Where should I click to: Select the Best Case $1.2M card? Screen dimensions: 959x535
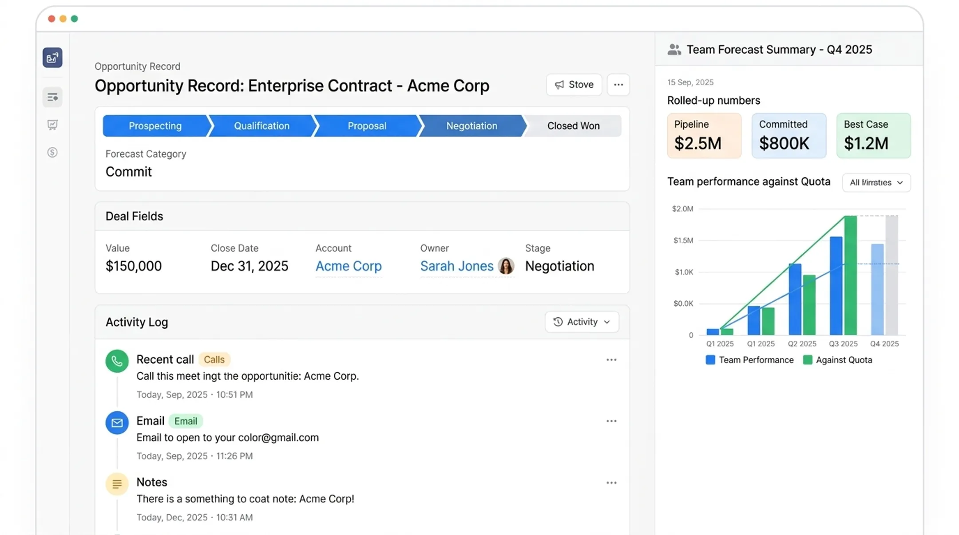(873, 136)
